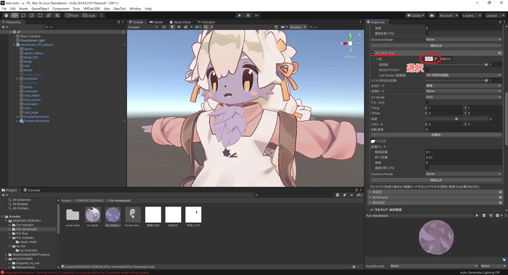508x275 pixels.
Task: Open the AssetBundle None dropdown
Action: click(434, 266)
